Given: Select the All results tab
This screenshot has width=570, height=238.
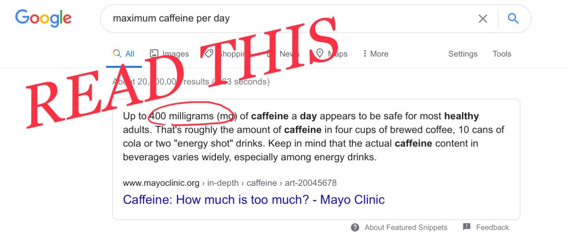Looking at the screenshot, I should pos(124,54).
